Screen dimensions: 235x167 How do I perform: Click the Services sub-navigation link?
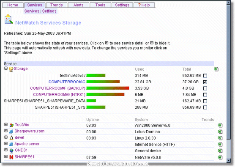pos(32,11)
